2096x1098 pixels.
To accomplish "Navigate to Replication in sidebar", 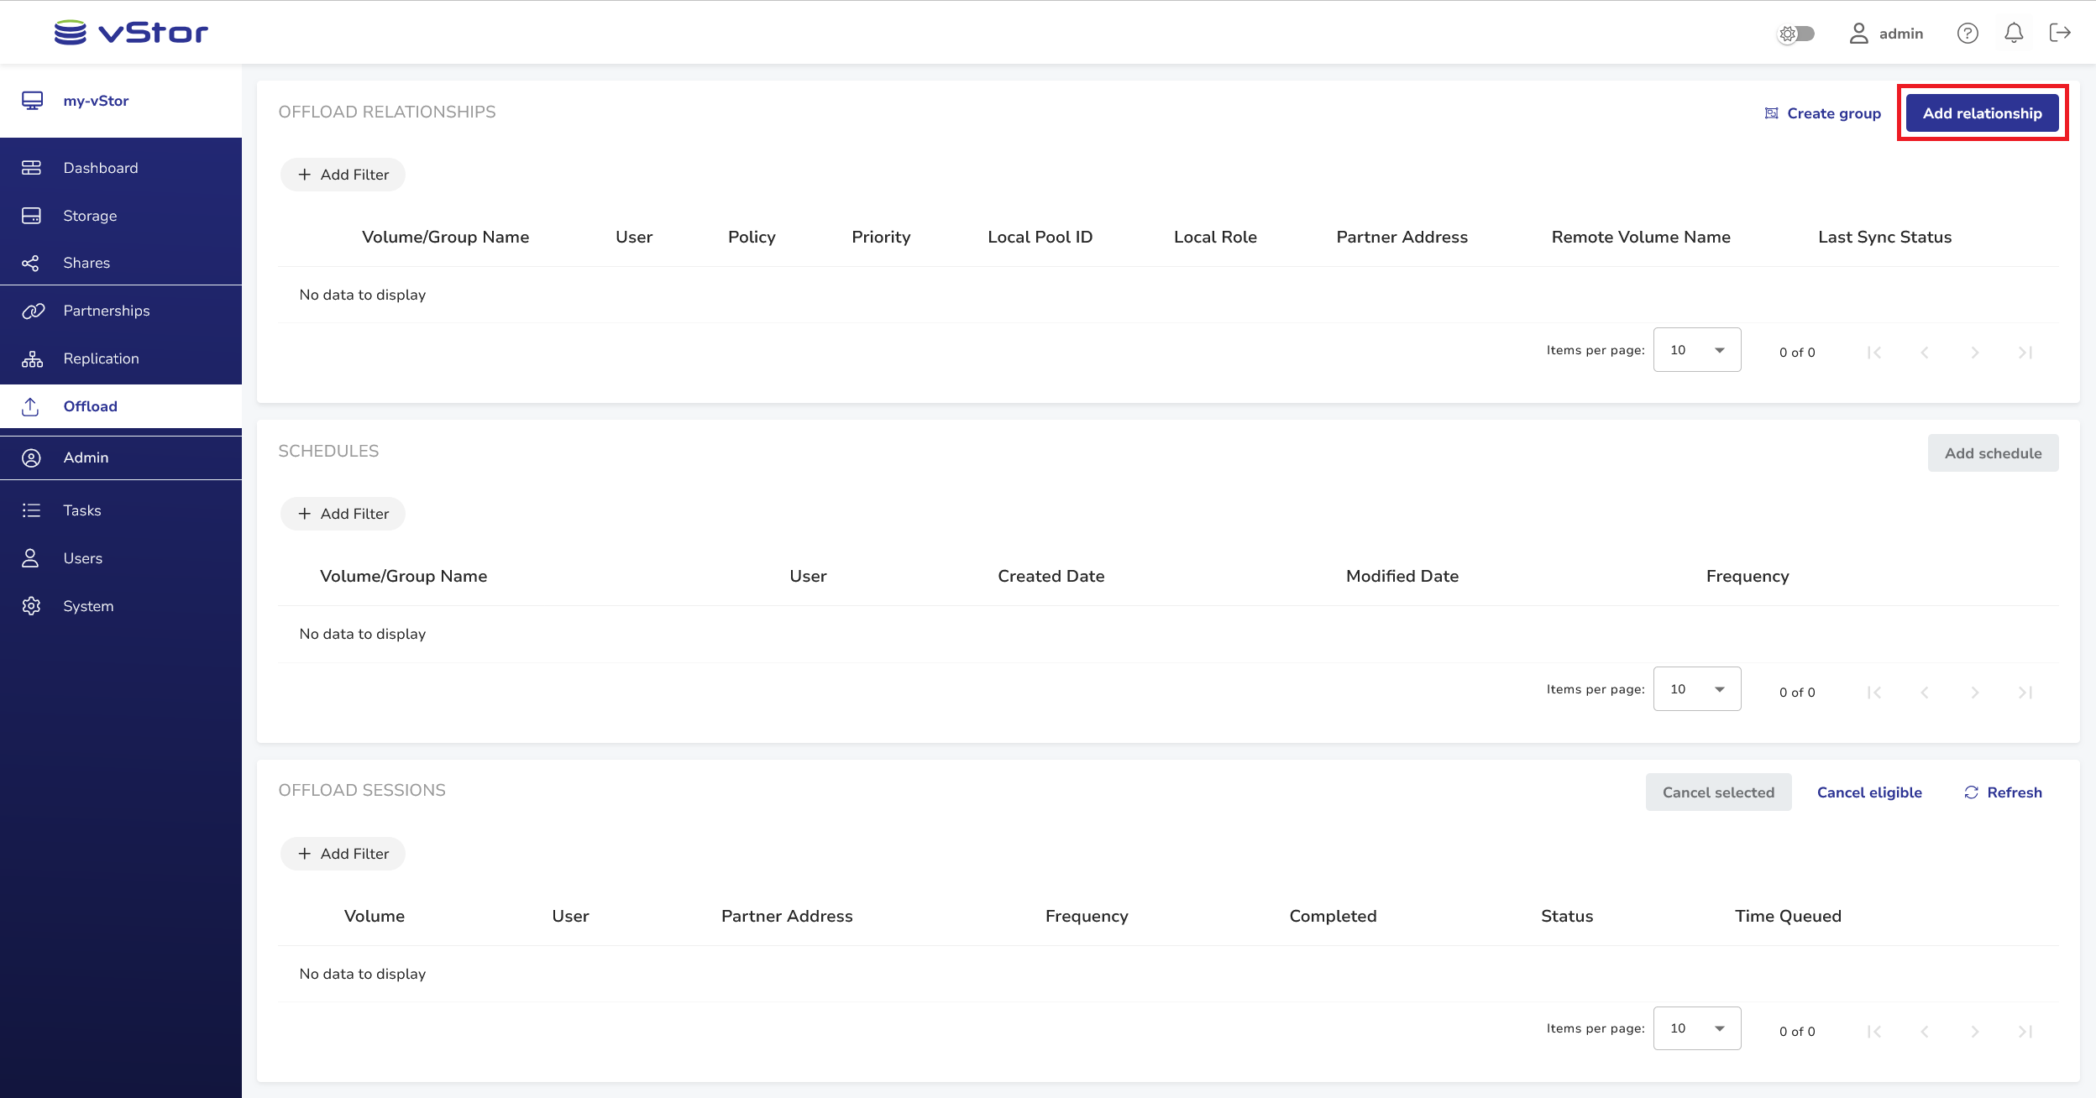I will tap(101, 358).
